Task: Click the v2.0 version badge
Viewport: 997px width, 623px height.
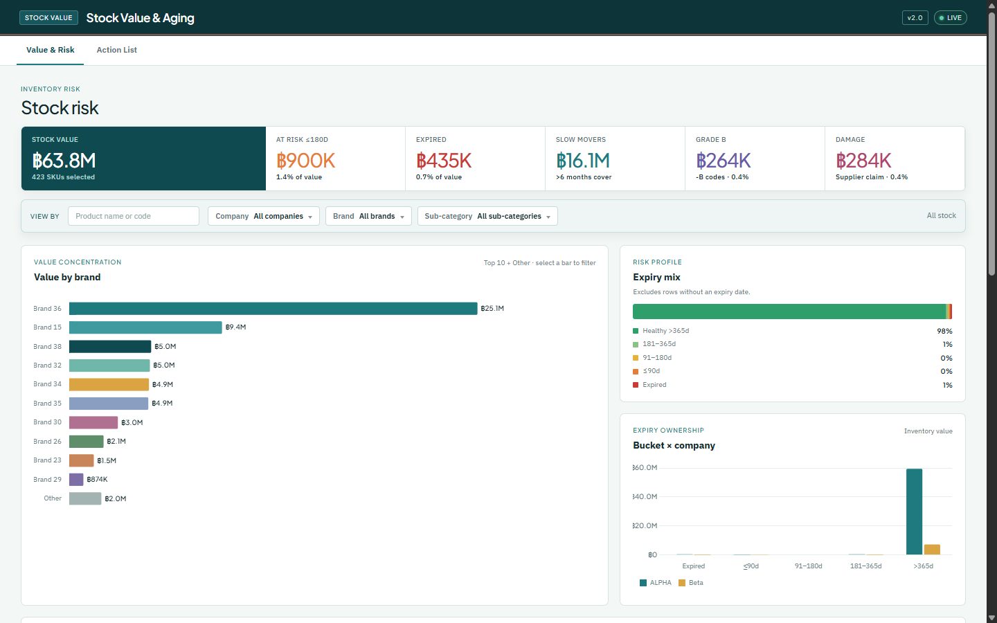Action: (915, 18)
